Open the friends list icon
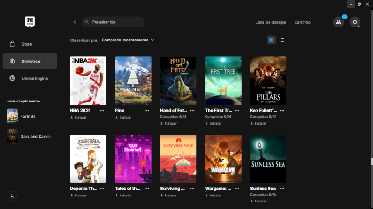This screenshot has width=373, height=209. [338, 22]
